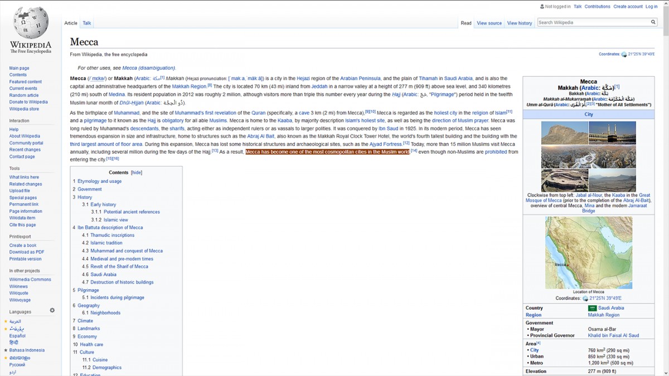
Task: Select the infobox text "Osama al-Bar"
Action: coord(603,329)
